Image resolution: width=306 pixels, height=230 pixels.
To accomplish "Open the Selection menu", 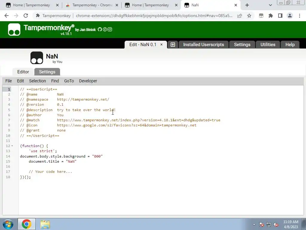I will point(37,81).
